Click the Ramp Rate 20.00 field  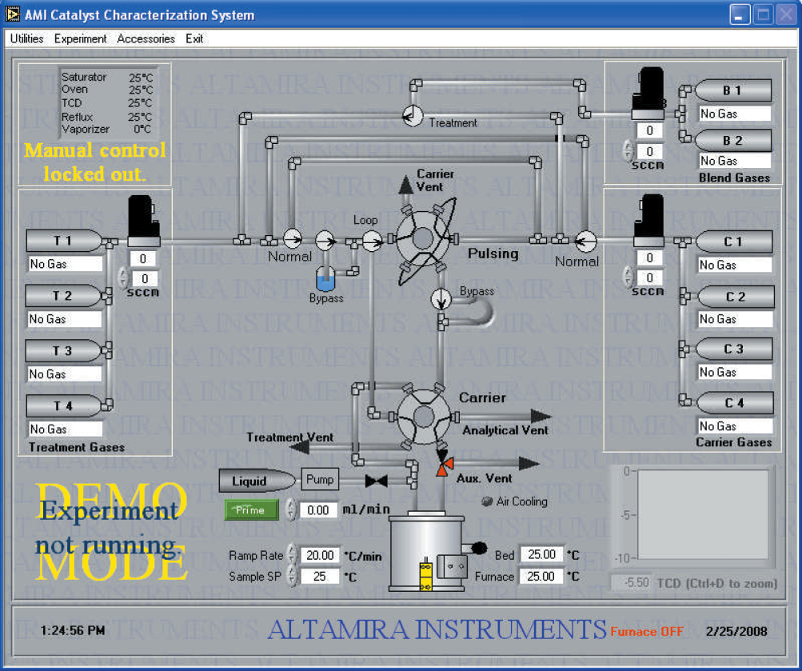point(320,555)
